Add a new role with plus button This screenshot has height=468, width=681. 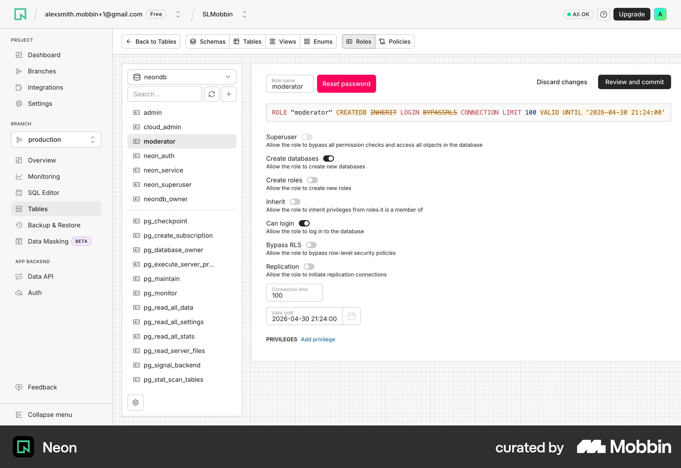(x=229, y=94)
